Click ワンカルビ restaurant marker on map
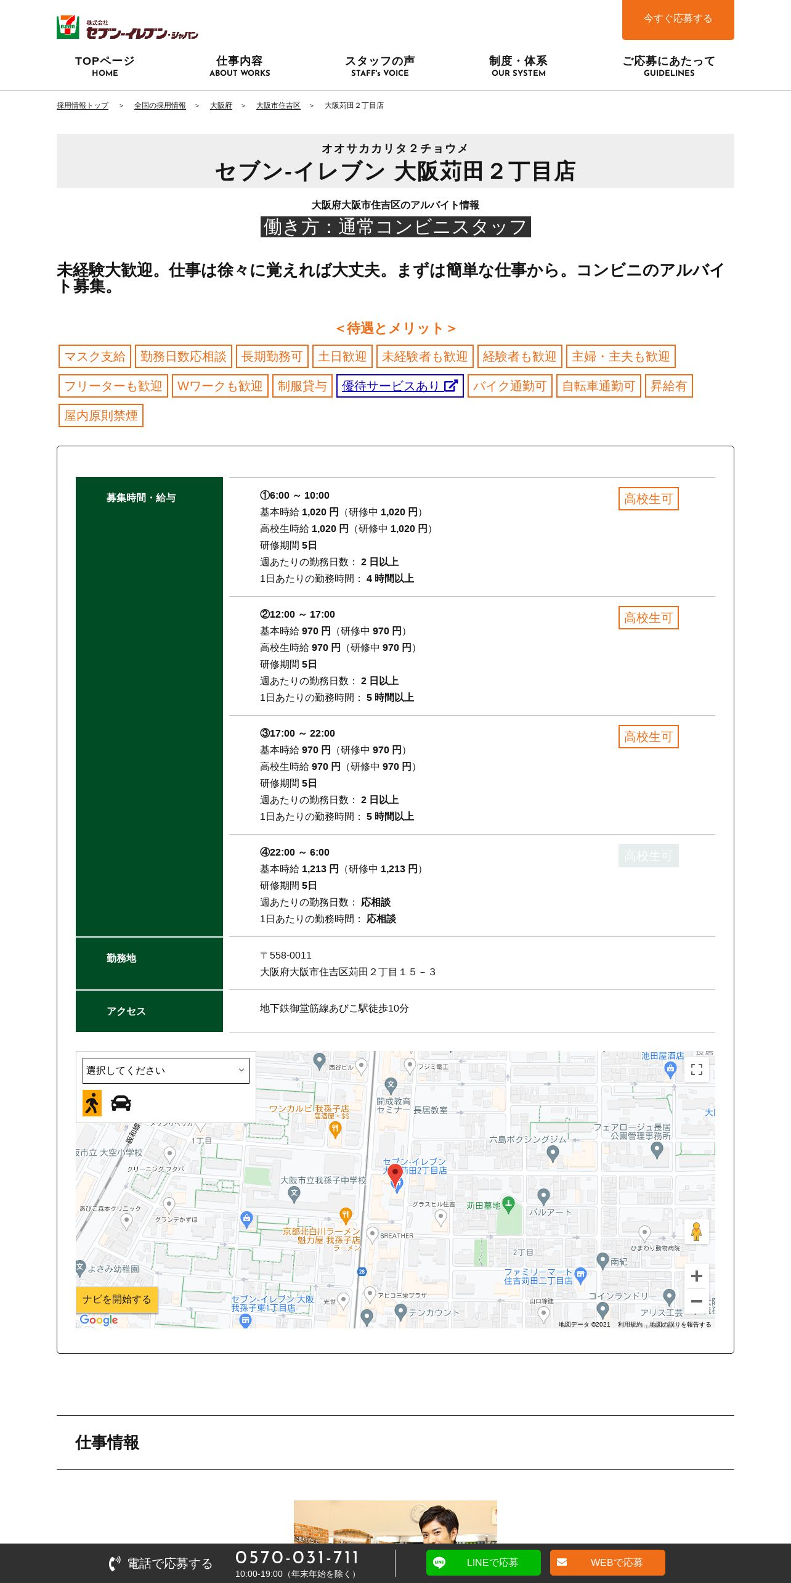Viewport: 791px width, 1583px height. tap(335, 1129)
